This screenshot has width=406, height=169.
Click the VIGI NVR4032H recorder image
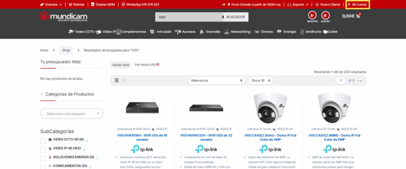pos(206,108)
